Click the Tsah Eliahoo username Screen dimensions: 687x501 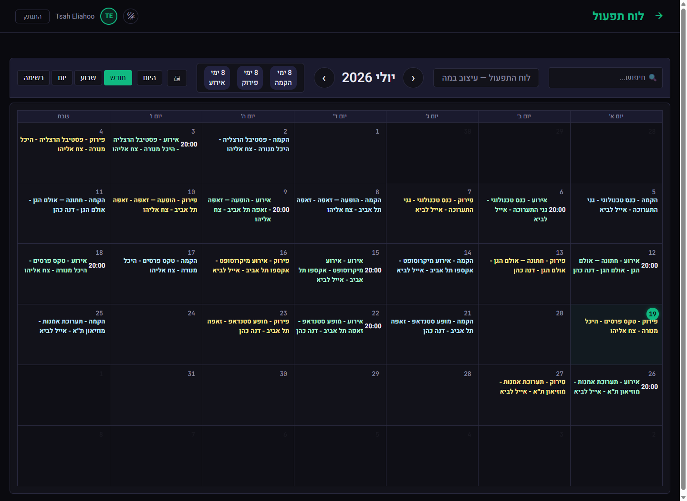pos(75,16)
